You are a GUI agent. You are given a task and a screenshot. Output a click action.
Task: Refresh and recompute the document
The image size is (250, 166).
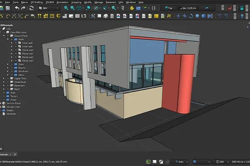coord(31,8)
